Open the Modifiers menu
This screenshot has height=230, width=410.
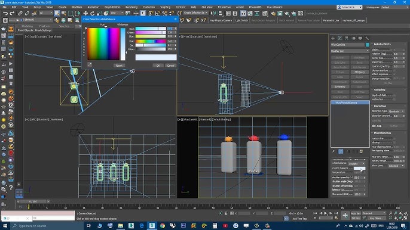point(77,7)
